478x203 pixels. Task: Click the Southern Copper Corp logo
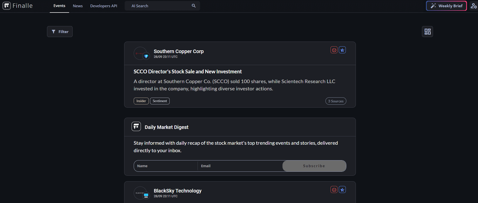coord(140,53)
